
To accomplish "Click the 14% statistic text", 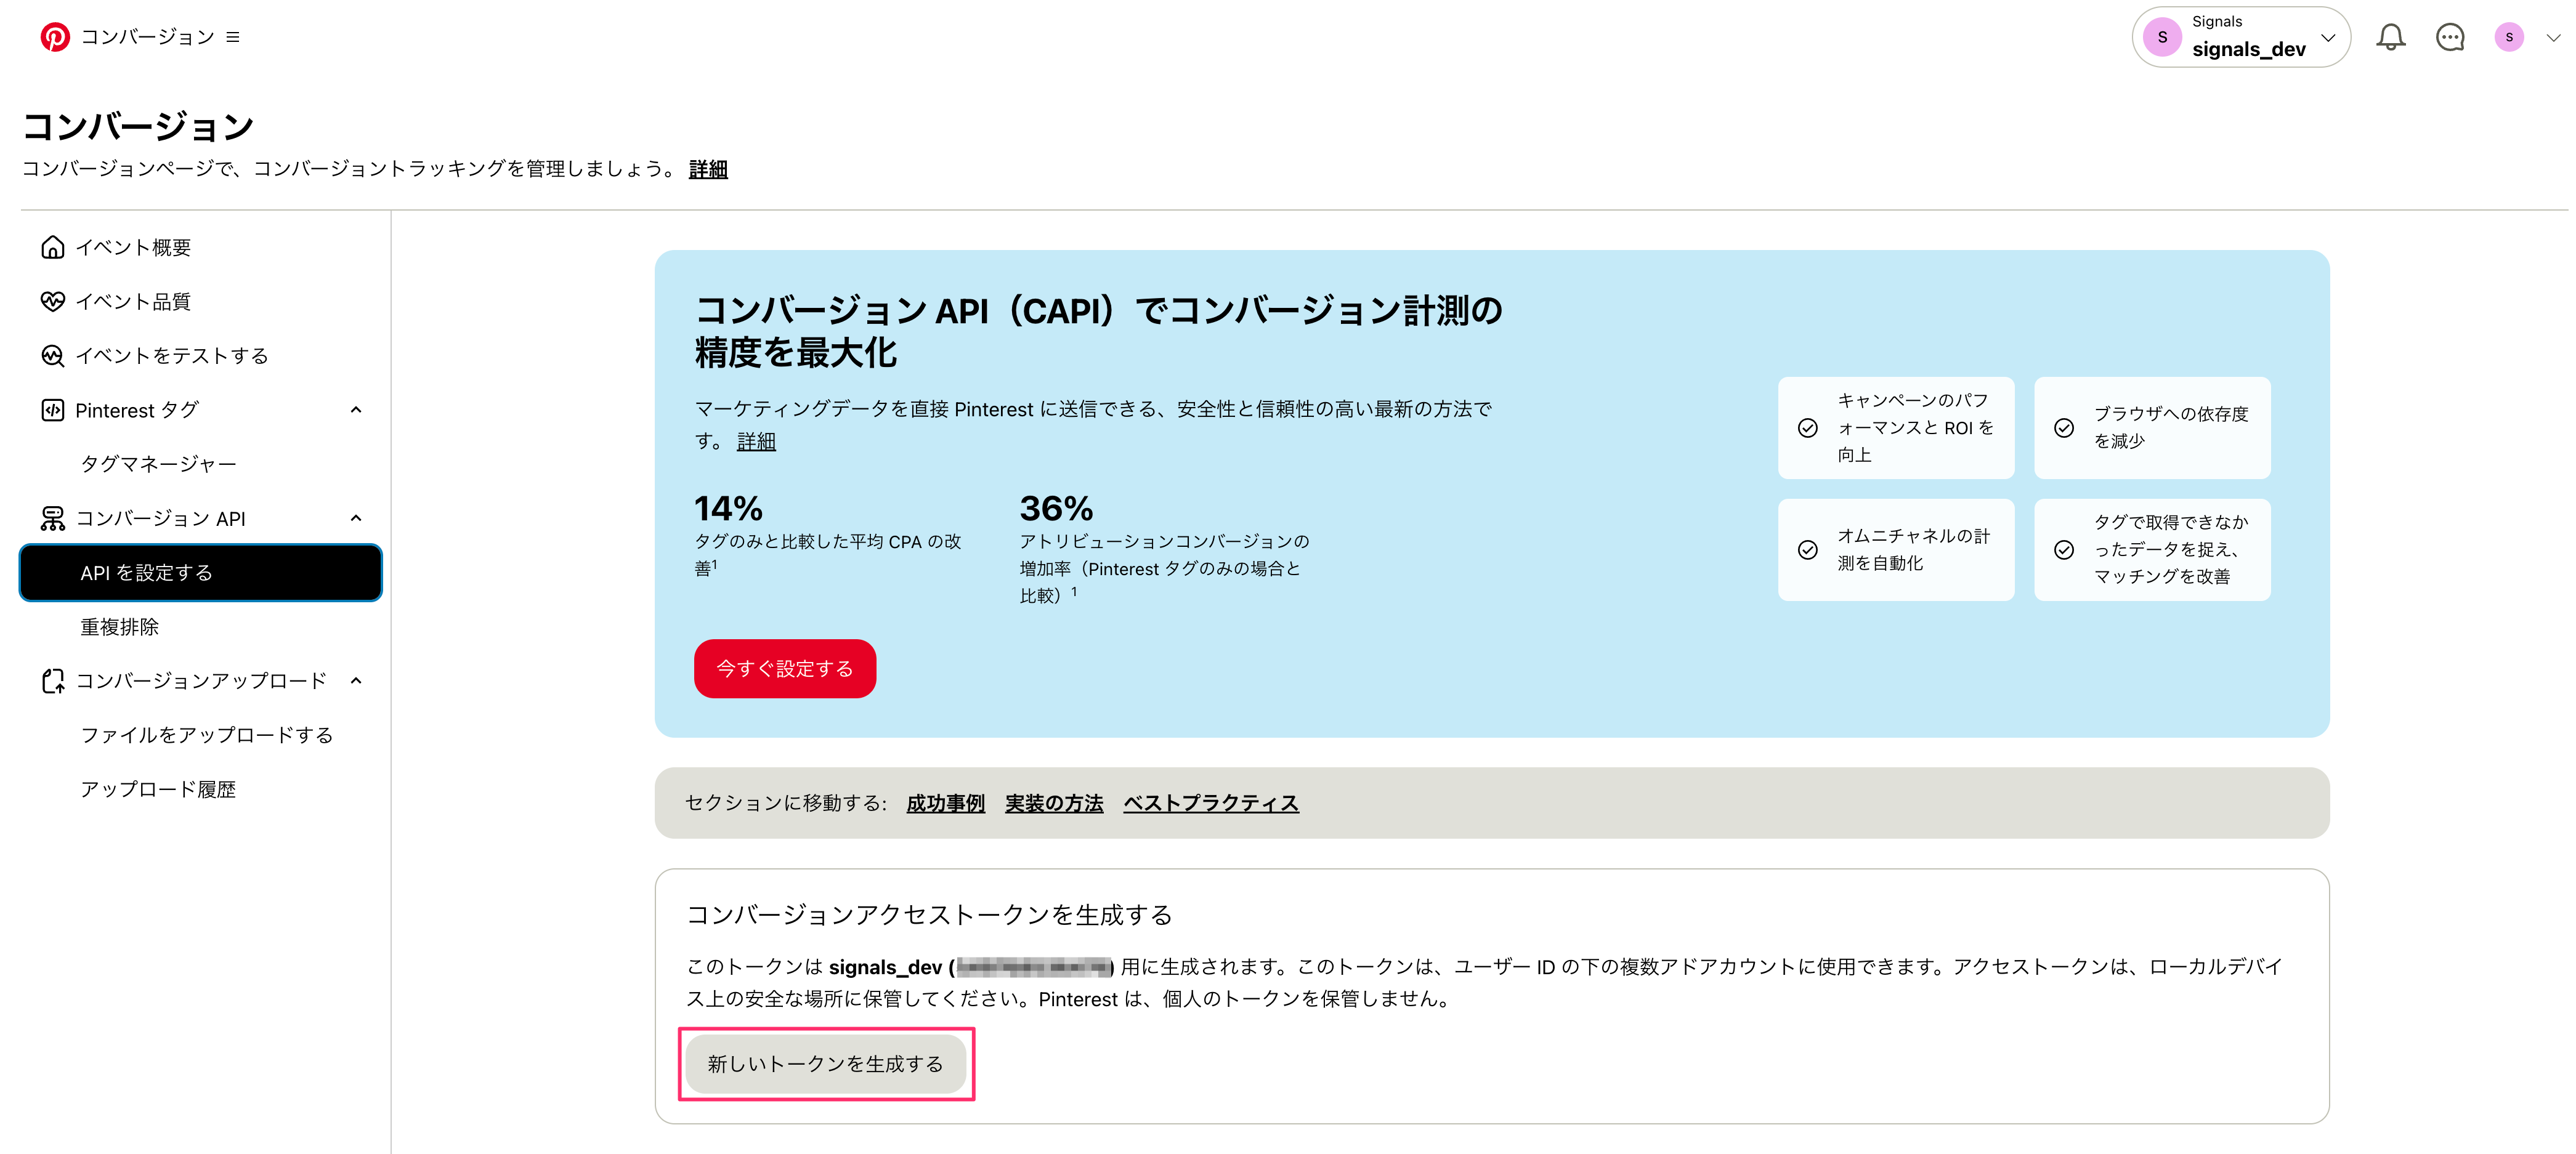I will click(728, 508).
